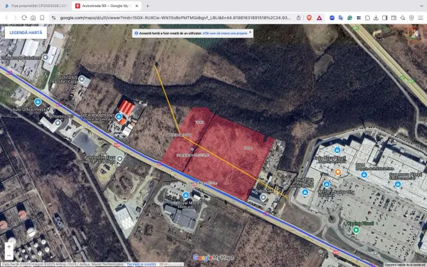Open the extensions puzzle menu
The height and width of the screenshot is (267, 427).
click(367, 18)
